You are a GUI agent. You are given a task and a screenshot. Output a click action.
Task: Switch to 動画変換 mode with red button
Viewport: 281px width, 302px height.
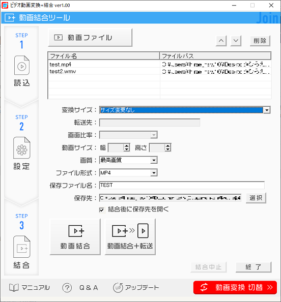click(235, 288)
